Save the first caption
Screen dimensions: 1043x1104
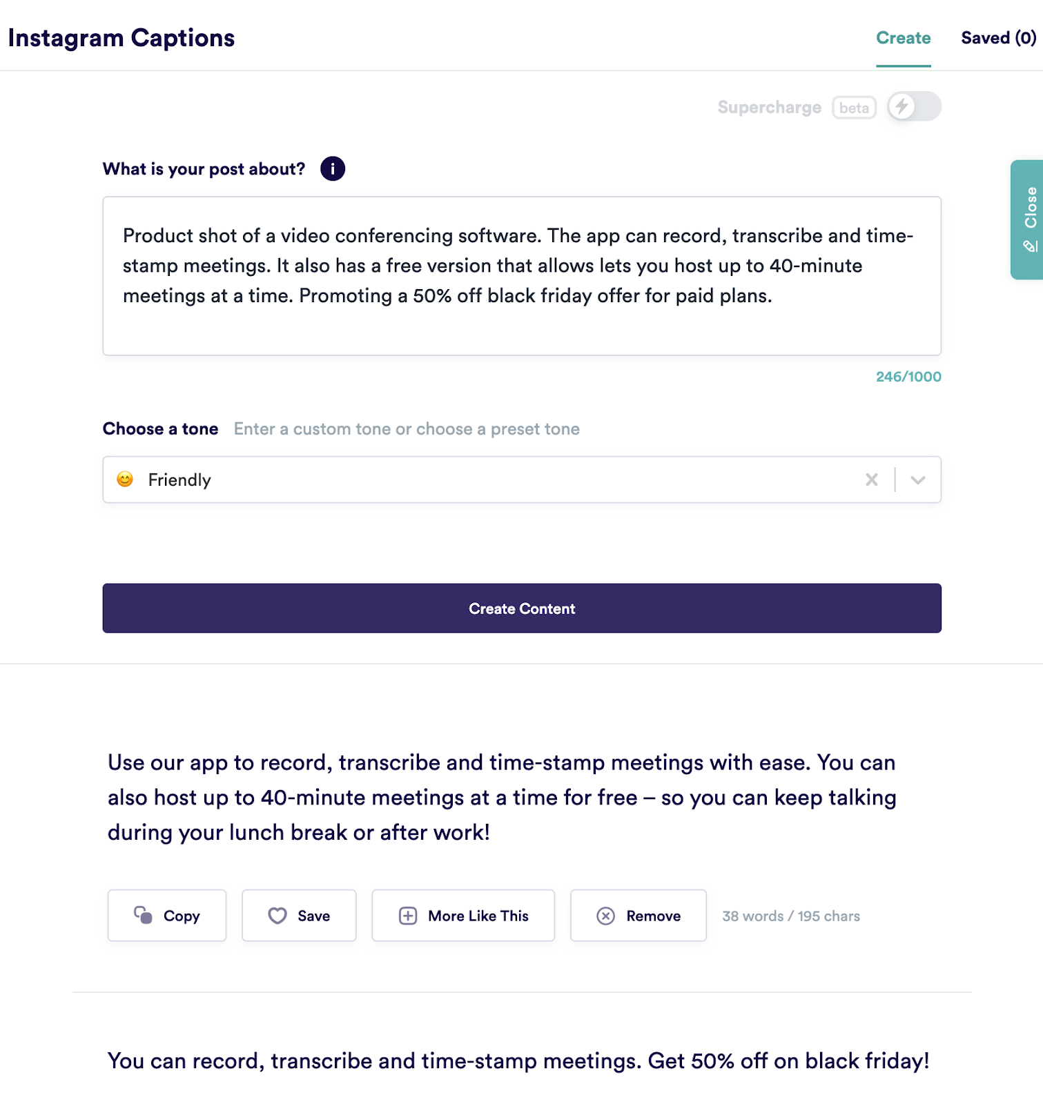pyautogui.click(x=299, y=916)
